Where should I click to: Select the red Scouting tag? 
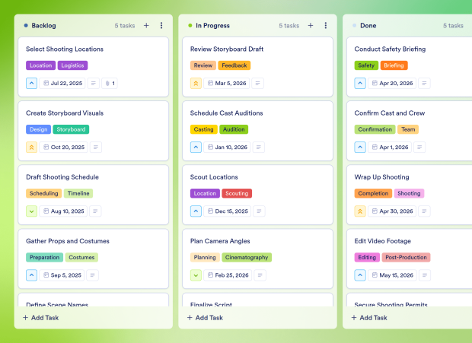pos(237,193)
